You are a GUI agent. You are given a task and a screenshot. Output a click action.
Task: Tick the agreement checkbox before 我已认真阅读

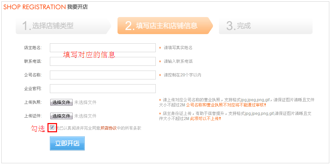pyautogui.click(x=52, y=127)
